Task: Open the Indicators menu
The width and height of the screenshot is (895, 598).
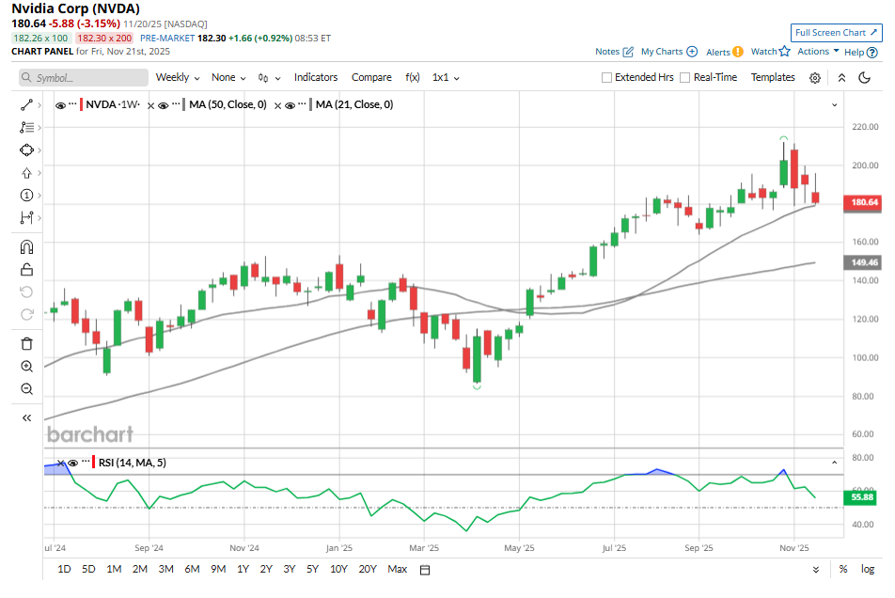Action: 315,78
